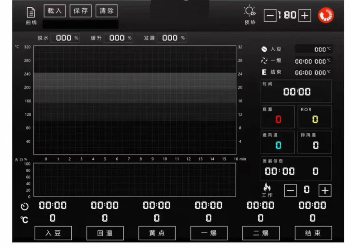Image resolution: width=351 pixels, height=249 pixels.
Task: Decrease fire power with minus button
Action: [x=290, y=191]
